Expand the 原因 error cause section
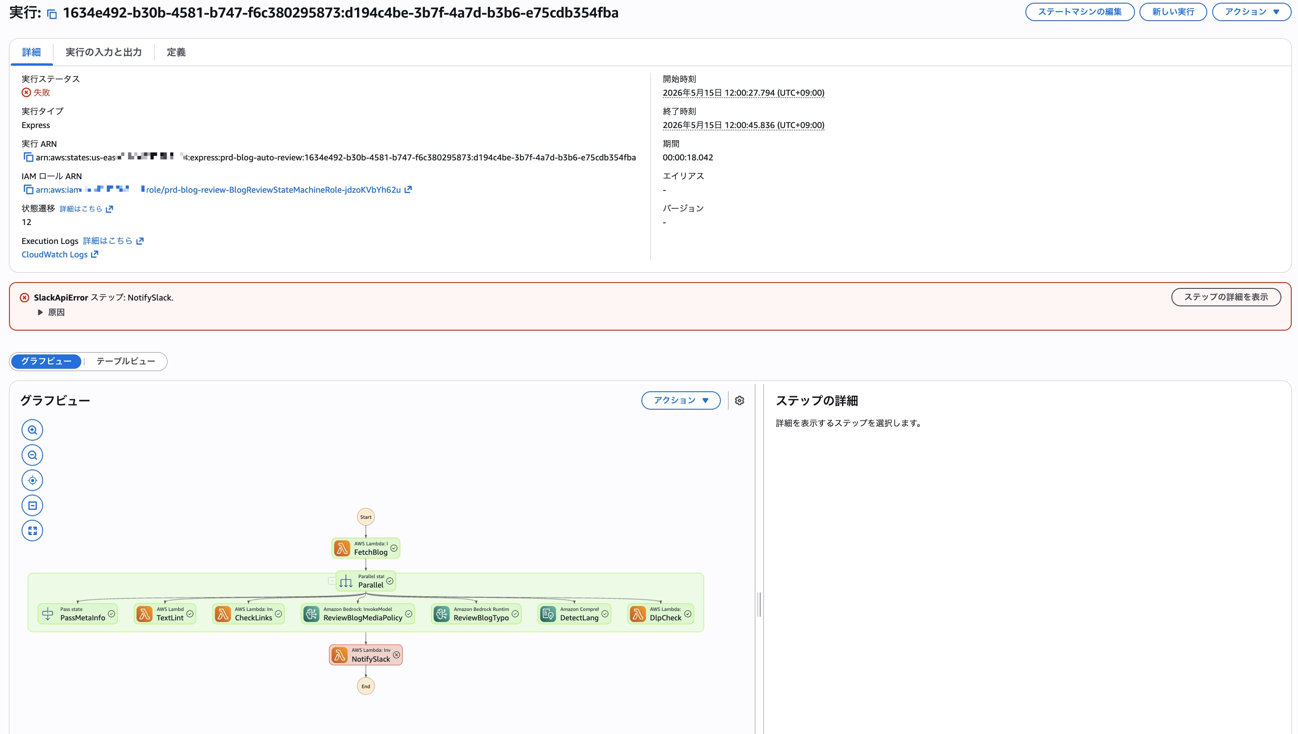The height and width of the screenshot is (734, 1298). [x=51, y=312]
